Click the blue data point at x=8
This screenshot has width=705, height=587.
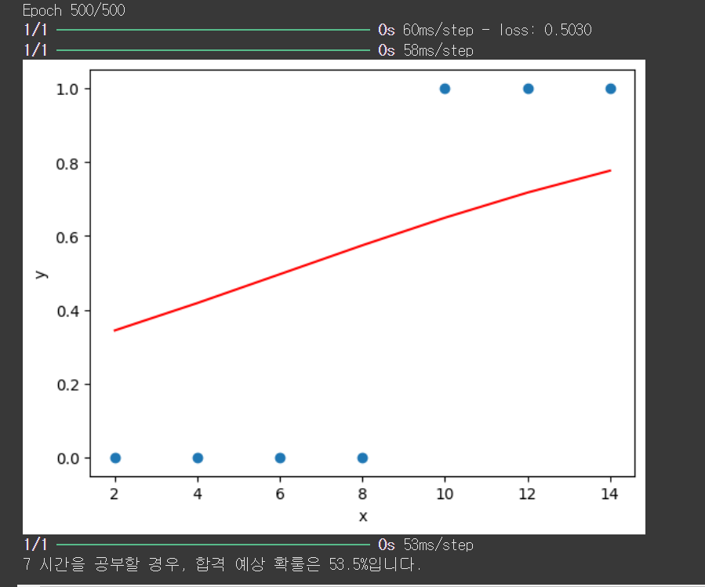coord(362,458)
